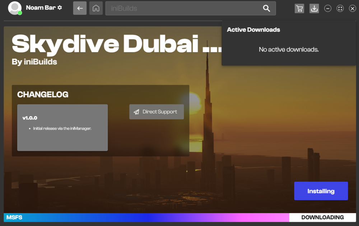
Task: Click the back arrow button
Action: [80, 8]
